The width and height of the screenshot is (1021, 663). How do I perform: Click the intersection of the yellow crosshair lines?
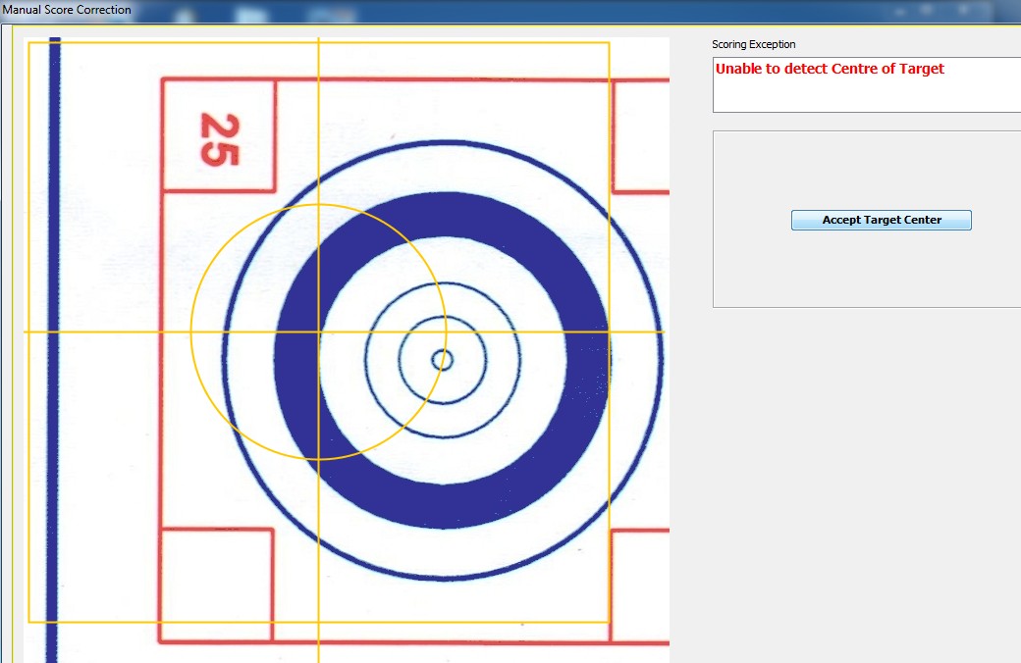tap(318, 331)
